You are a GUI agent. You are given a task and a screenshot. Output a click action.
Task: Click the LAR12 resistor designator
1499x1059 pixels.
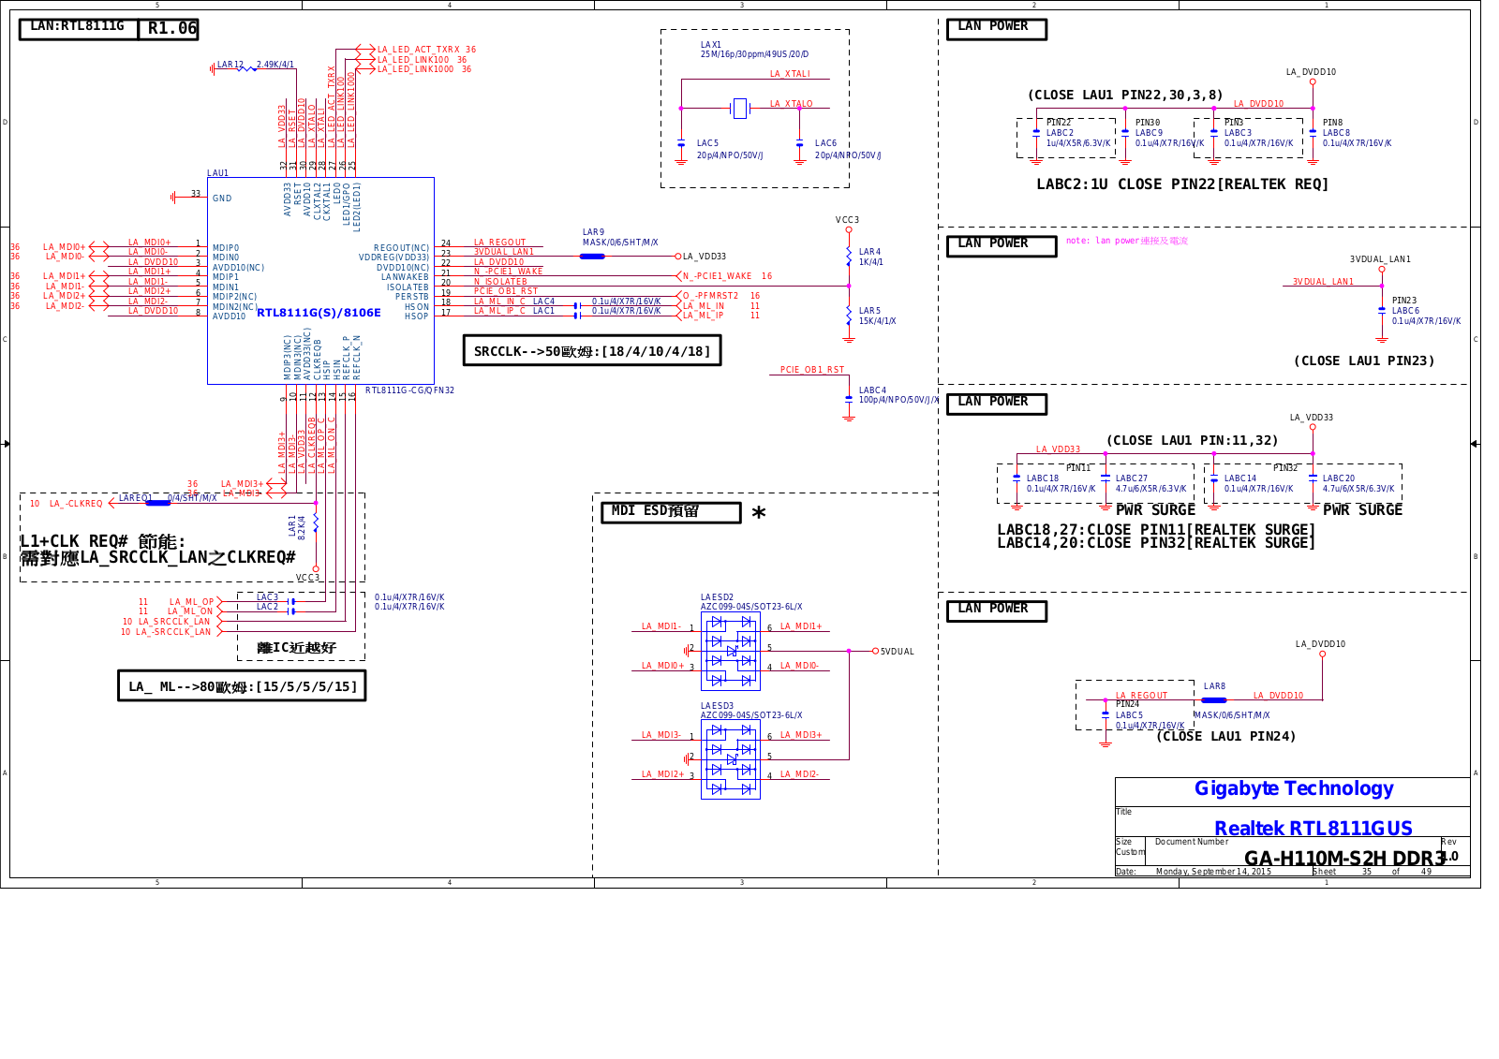tap(230, 66)
